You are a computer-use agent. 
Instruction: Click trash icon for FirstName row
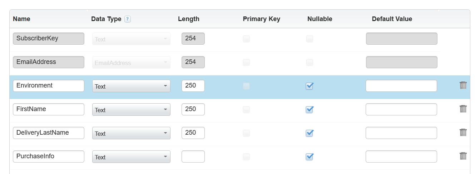pos(463,109)
